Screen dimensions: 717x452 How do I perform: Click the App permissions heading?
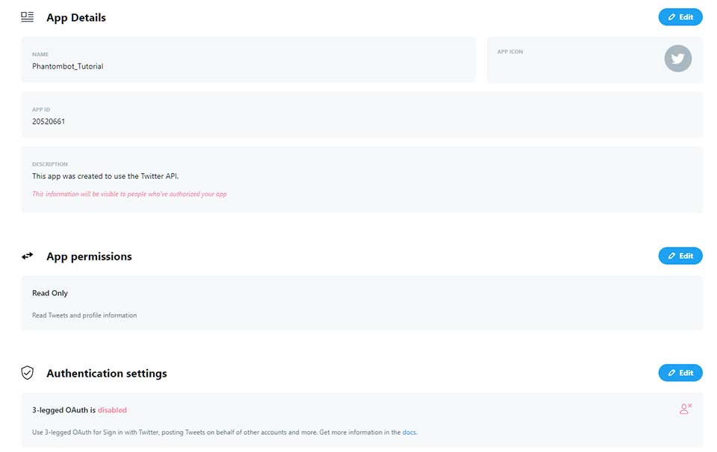(x=89, y=257)
